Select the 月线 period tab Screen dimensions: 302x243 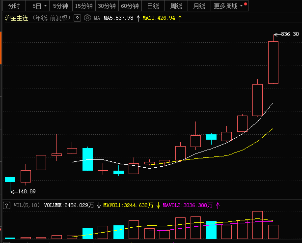click(x=199, y=6)
